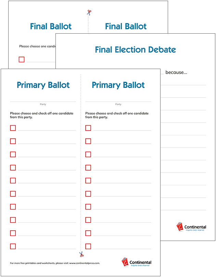Click the Final Election Debate heading
Image resolution: width=216 pixels, height=277 pixels.
pyautogui.click(x=135, y=50)
